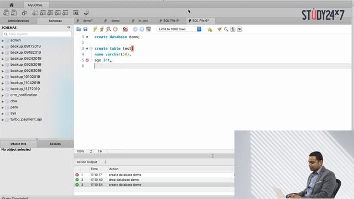The width and height of the screenshot is (354, 199).
Task: Refresh schemas list icon
Action: [69, 27]
